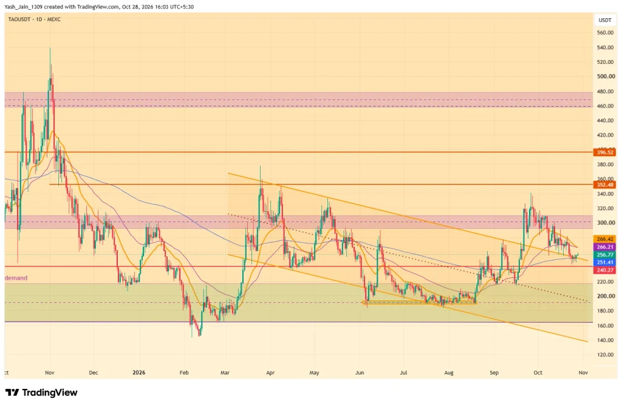The image size is (622, 406).
Task: Click the 340.00 price axis value
Action: [606, 194]
